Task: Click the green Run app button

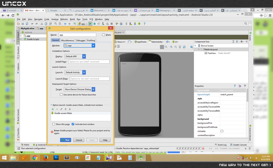Action: [90, 24]
